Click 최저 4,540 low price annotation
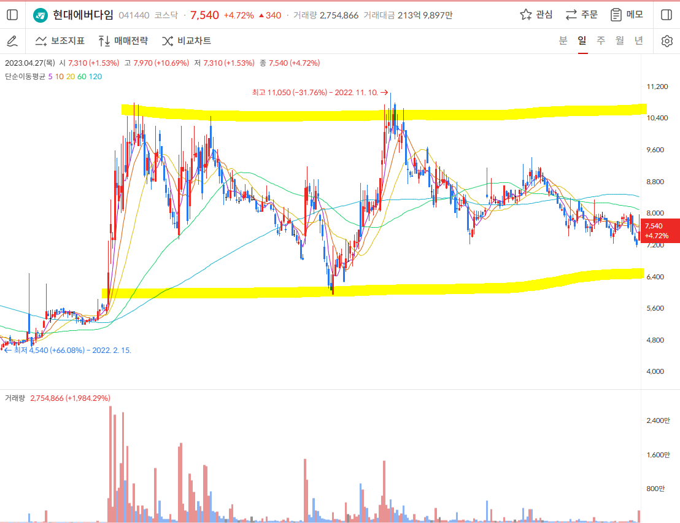The image size is (680, 523). click(68, 351)
